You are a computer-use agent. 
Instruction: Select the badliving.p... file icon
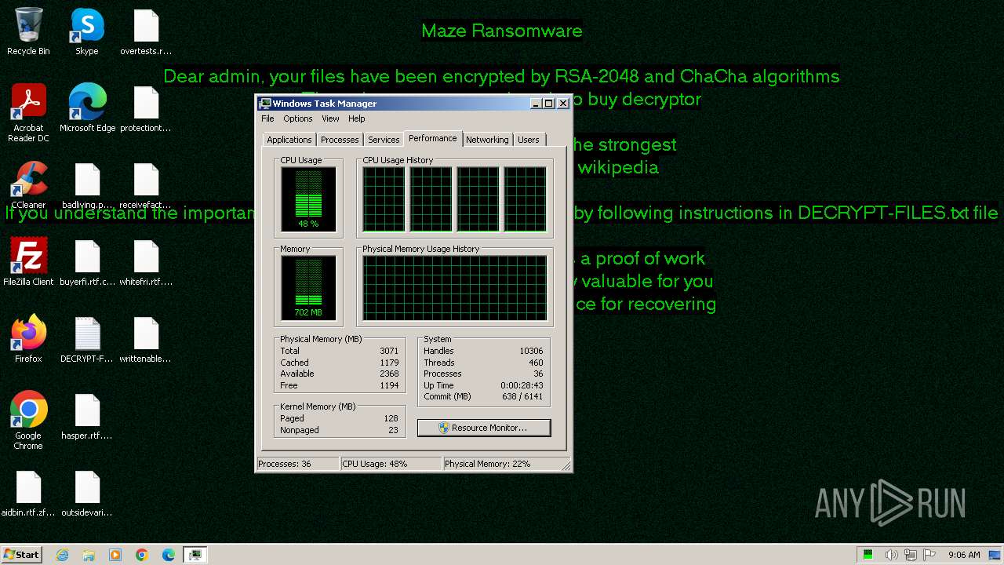coord(87,185)
